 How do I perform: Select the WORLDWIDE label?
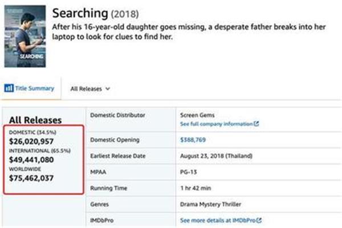coord(25,169)
